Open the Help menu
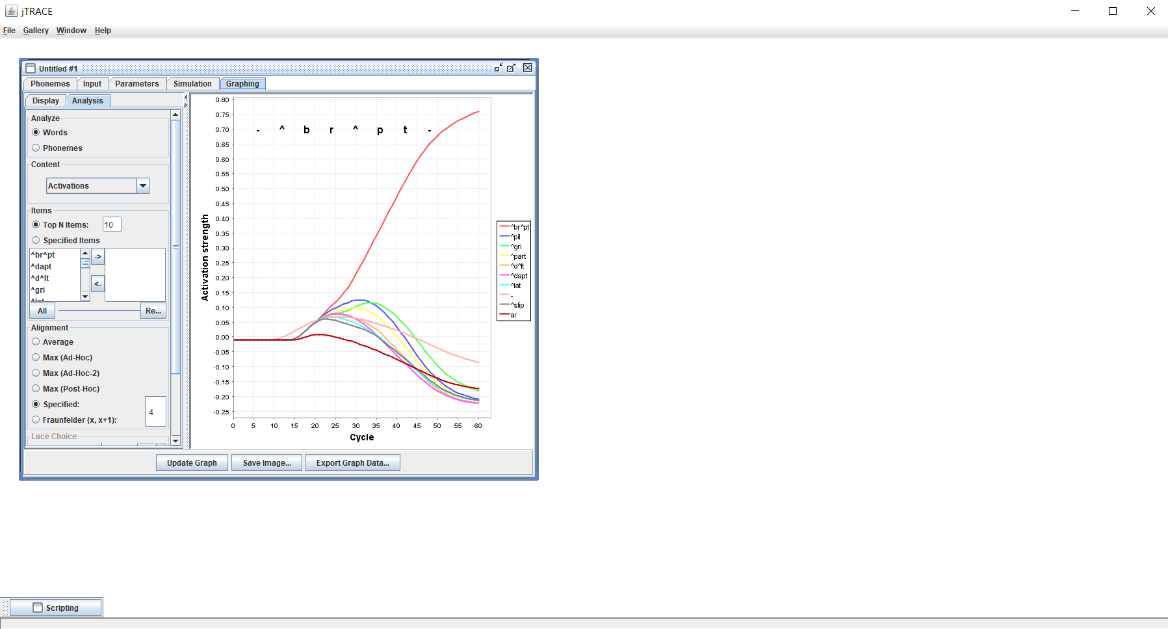1168x629 pixels. tap(103, 31)
